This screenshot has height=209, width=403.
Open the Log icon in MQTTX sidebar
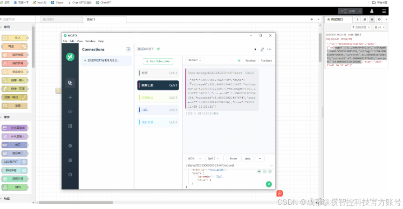[70, 126]
